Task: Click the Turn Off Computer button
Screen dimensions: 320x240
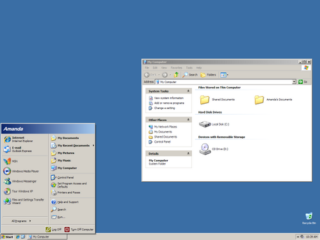Action: 79,229
